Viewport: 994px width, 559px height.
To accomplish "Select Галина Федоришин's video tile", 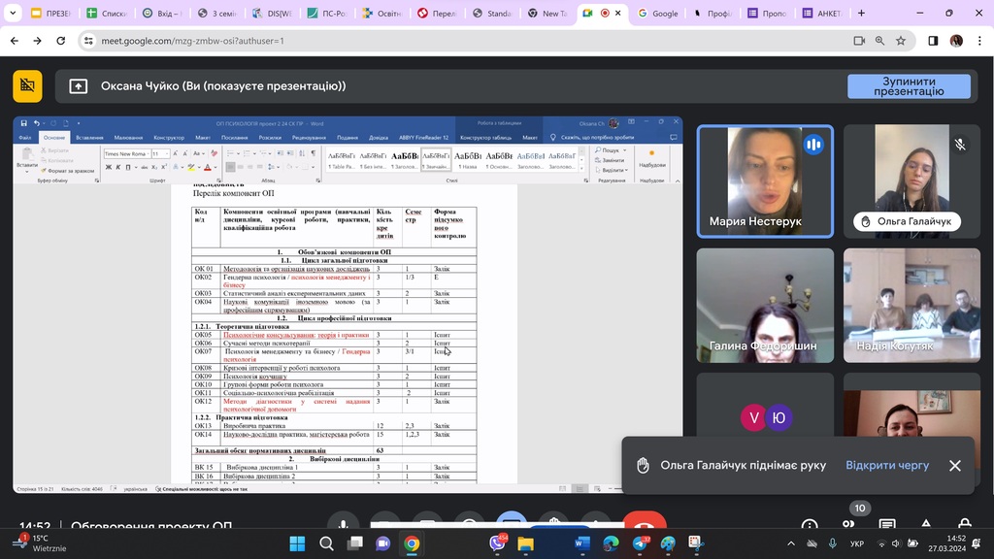I will coord(765,306).
